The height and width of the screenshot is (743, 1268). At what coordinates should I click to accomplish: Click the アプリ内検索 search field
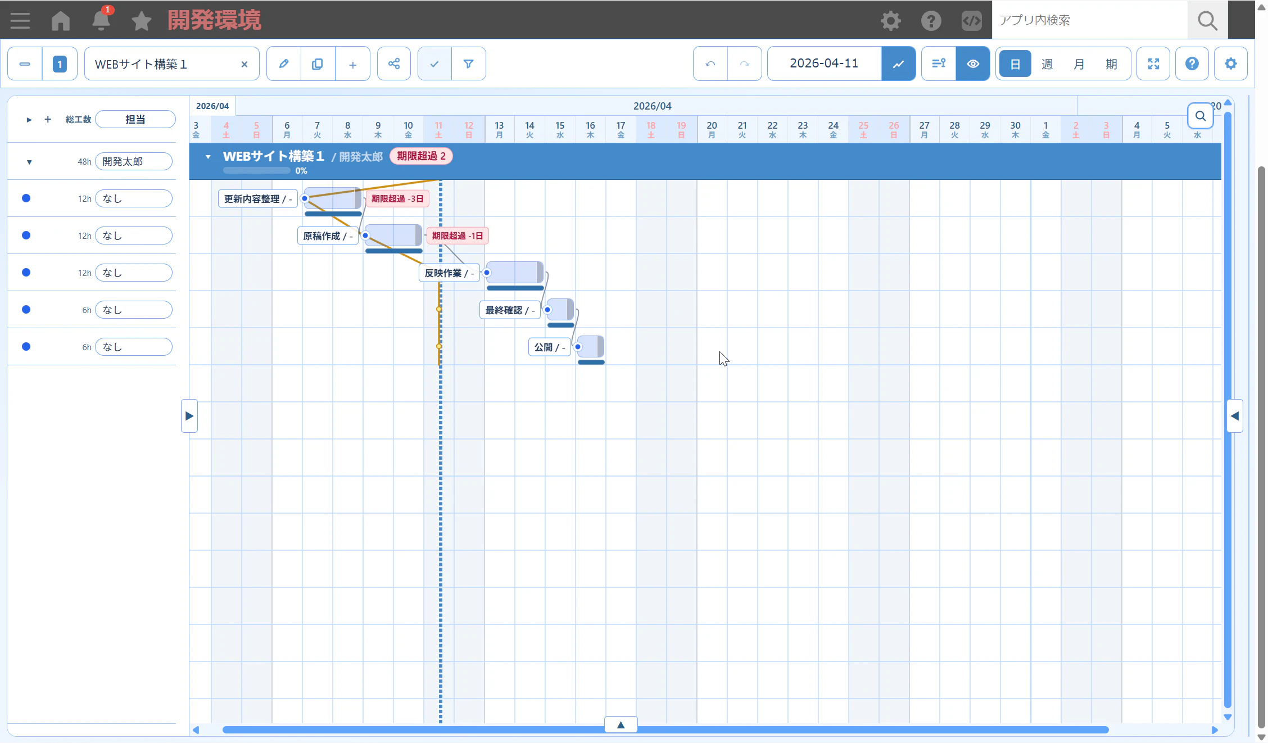click(x=1090, y=20)
